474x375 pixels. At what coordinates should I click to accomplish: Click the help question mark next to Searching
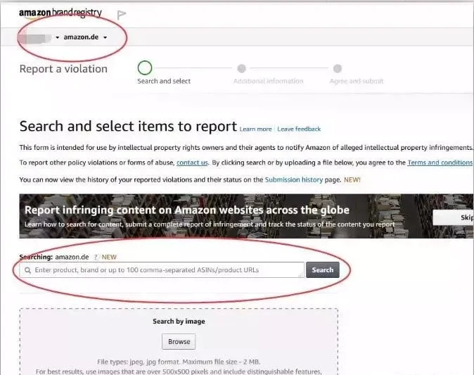(96, 257)
